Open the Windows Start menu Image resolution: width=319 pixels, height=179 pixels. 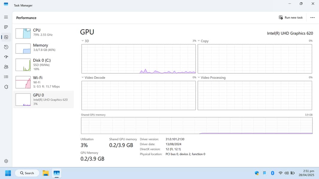click(8, 173)
